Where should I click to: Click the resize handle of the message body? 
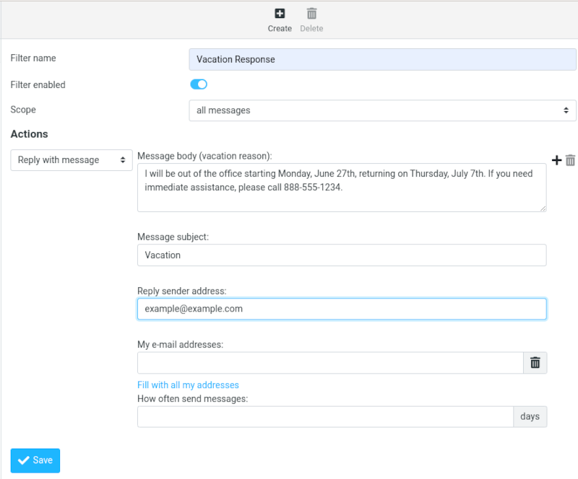543,208
